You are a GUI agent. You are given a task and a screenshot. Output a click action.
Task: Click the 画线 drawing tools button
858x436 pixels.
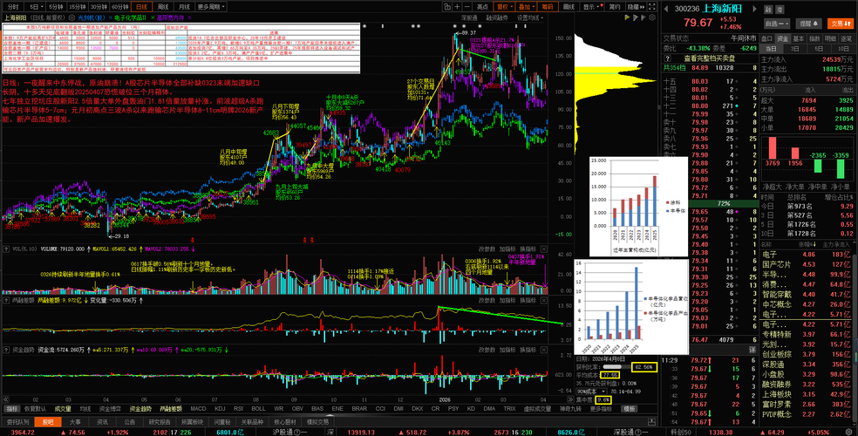pos(569,7)
